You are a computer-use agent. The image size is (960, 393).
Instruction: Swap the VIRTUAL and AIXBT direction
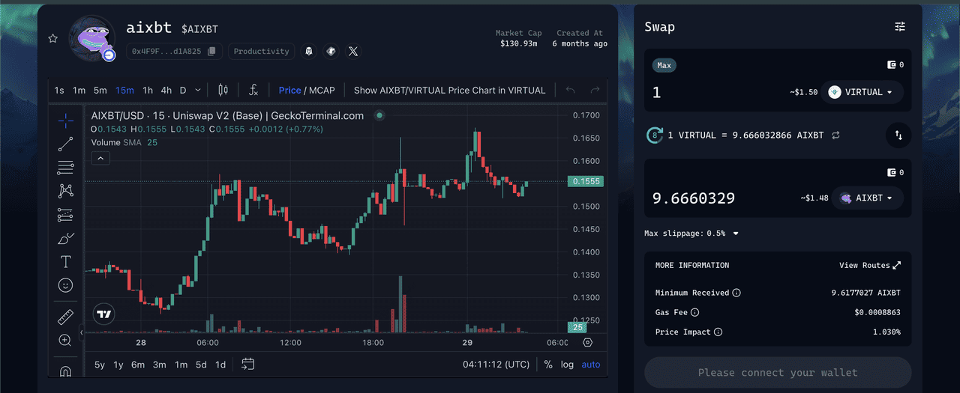click(x=898, y=135)
